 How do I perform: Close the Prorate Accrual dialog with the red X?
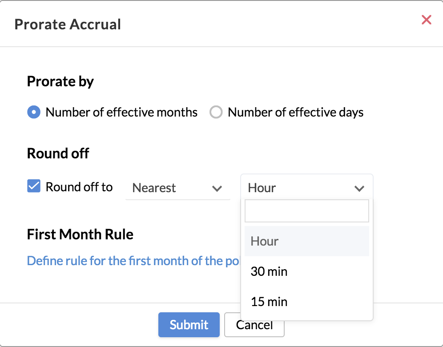(x=426, y=20)
